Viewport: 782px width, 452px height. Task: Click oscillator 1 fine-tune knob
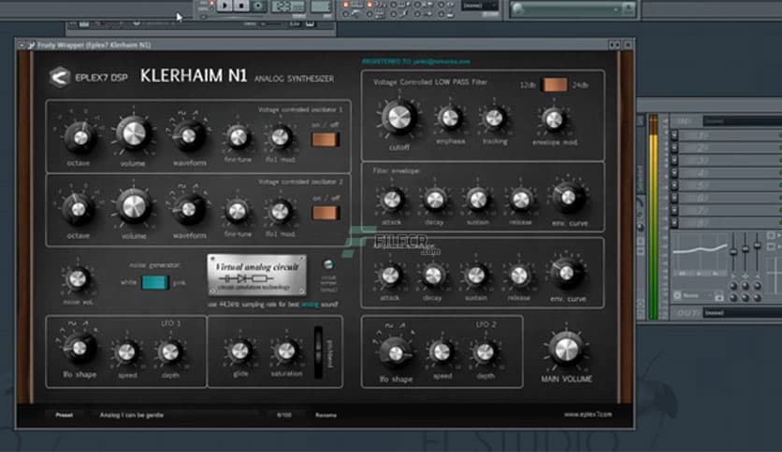(x=238, y=136)
